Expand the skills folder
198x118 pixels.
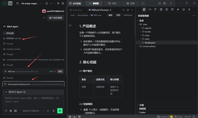(x=167, y=39)
